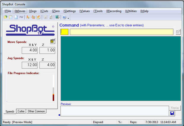Click the Jog Speeds Z field
The image size is (184, 126).
(x=47, y=65)
